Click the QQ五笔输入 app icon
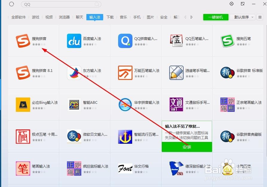The height and width of the screenshot is (187, 267). coord(176,41)
